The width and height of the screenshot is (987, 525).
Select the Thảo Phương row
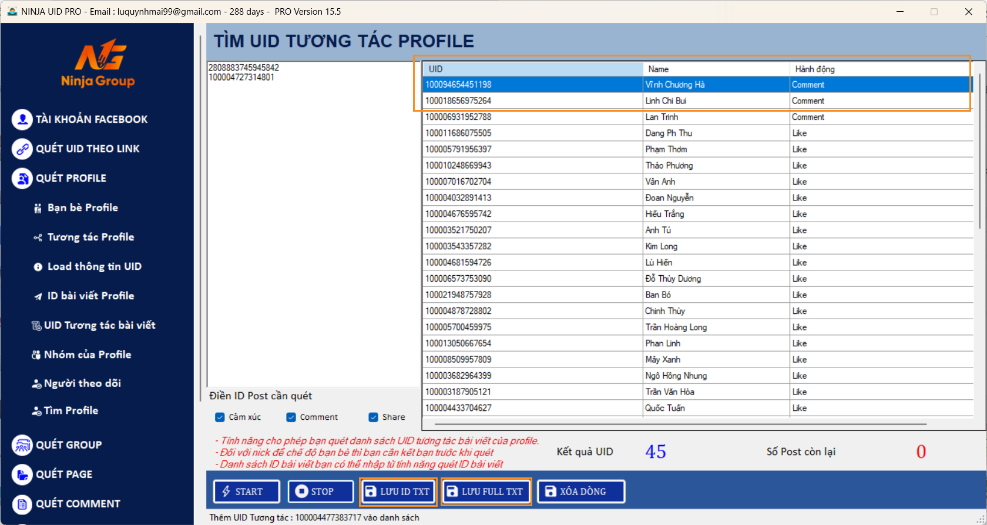pyautogui.click(x=697, y=166)
